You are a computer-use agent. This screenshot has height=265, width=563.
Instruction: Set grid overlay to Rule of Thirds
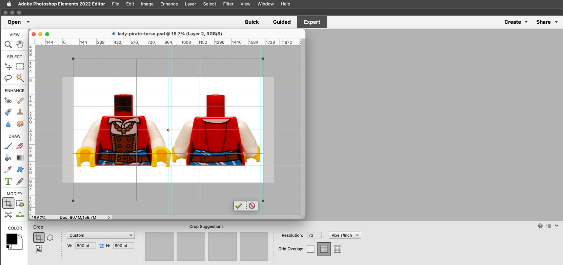324,249
